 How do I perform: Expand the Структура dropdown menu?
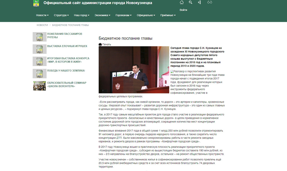pyautogui.click(x=61, y=15)
